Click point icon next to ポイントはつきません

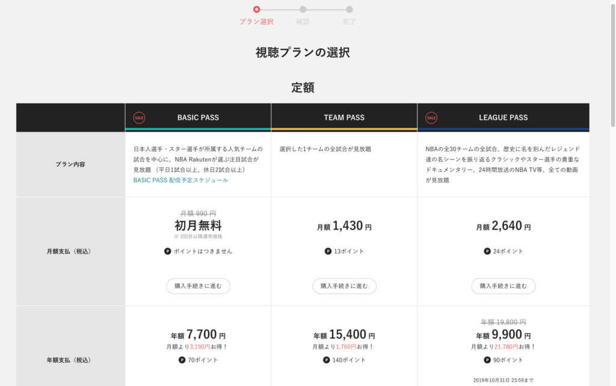click(168, 251)
